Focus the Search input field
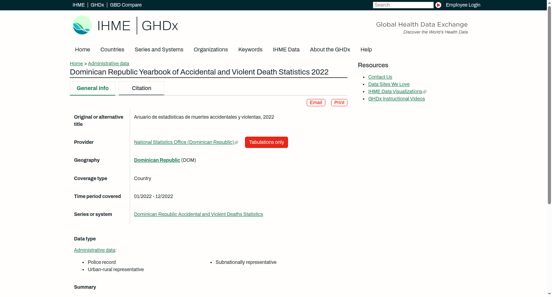The height and width of the screenshot is (297, 552). point(403,5)
